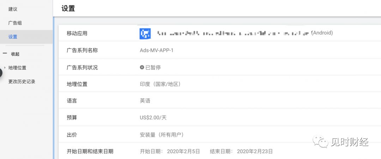This screenshot has height=159, width=381.
Task: Open 建议 in the sidebar
Action: pos(13,9)
